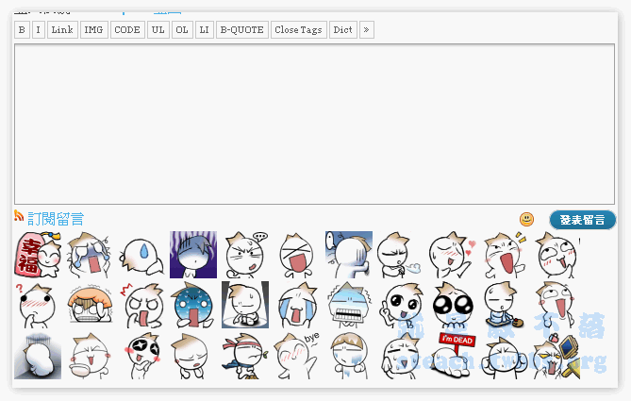Insert the pink hearts love emoticon
The image size is (631, 401).
(452, 256)
